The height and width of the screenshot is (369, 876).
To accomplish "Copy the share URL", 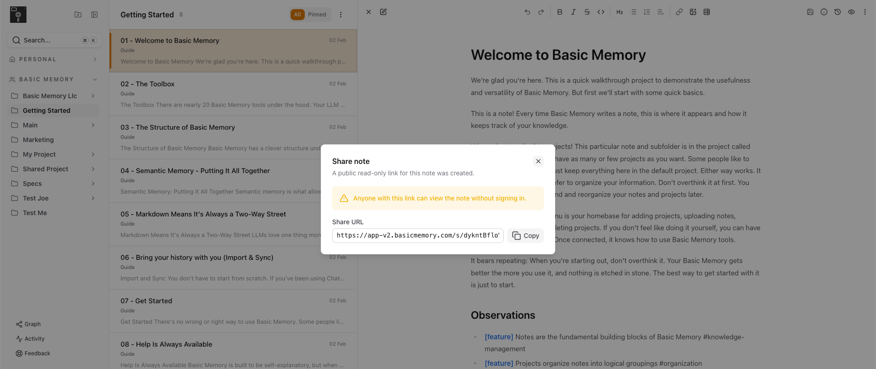I will [x=526, y=236].
